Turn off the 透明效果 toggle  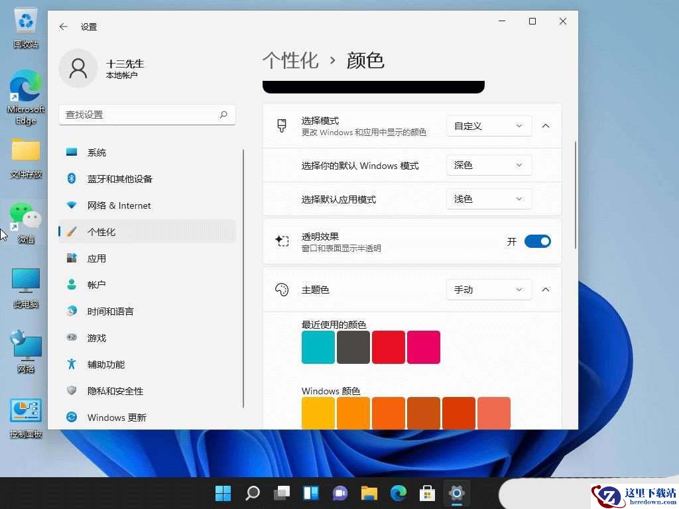pyautogui.click(x=537, y=241)
